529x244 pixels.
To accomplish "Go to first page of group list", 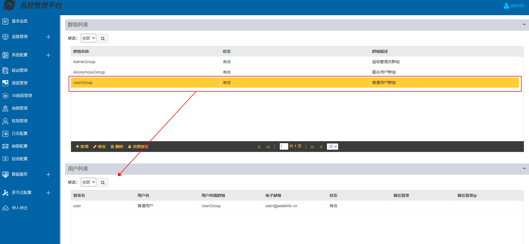I will tap(259, 147).
